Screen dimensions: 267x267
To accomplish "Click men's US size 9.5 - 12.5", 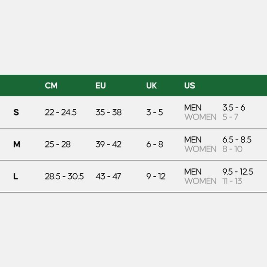I will [238, 171].
